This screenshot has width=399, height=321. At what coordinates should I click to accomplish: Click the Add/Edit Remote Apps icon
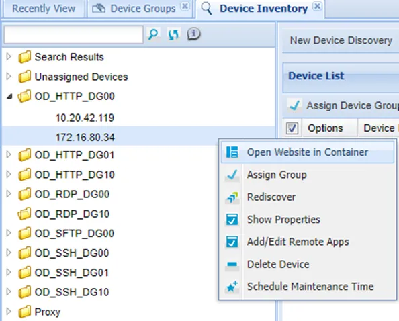[232, 242]
